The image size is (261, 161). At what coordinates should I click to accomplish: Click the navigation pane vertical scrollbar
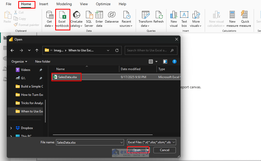[x=45, y=111]
